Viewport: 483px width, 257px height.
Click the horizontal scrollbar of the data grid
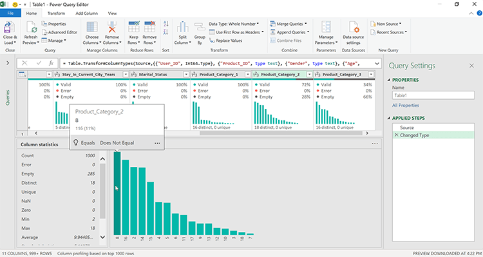[x=281, y=133]
